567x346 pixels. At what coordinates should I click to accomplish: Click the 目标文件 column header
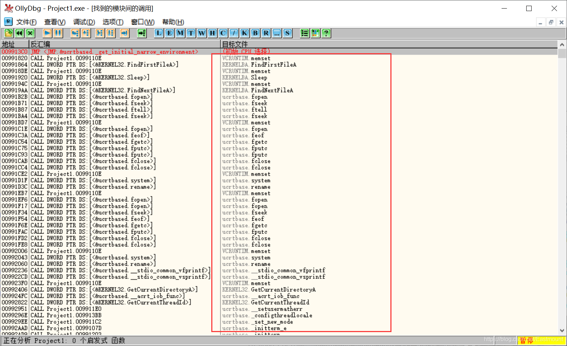[x=389, y=44]
